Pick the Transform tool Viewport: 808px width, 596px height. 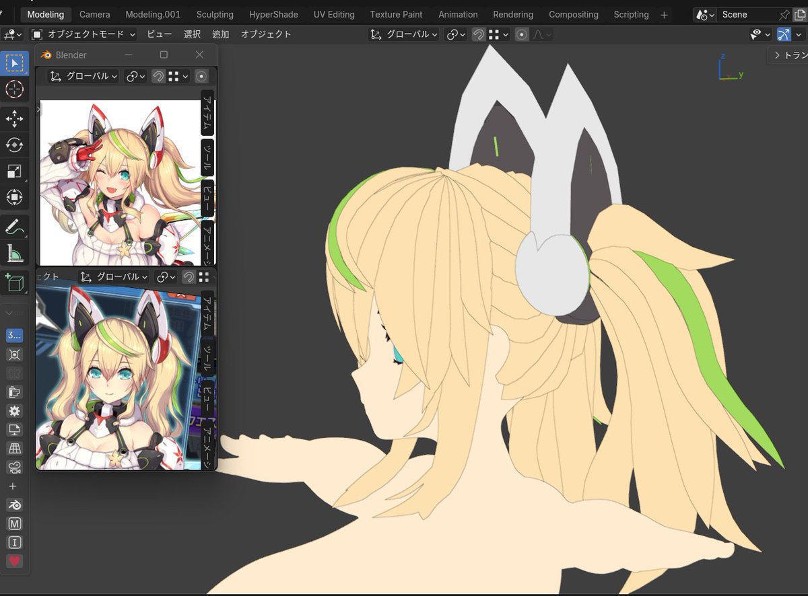pos(15,197)
